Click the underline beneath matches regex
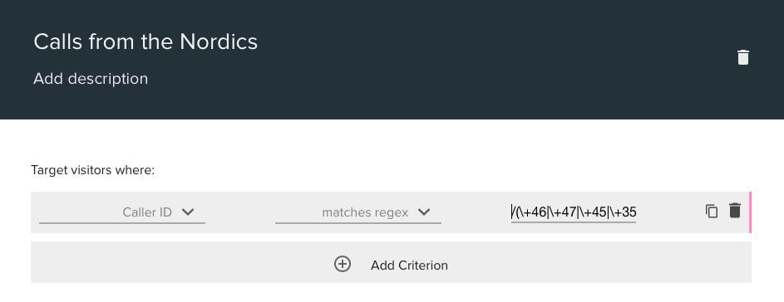This screenshot has width=784, height=302. click(x=358, y=222)
